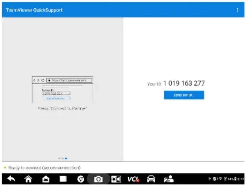Select the first tutorial page dot
Image resolution: width=246 pixels, height=185 pixels.
tap(59, 158)
